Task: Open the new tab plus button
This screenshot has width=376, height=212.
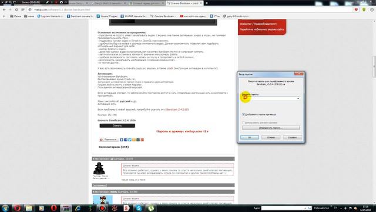Action: pyautogui.click(x=206, y=3)
